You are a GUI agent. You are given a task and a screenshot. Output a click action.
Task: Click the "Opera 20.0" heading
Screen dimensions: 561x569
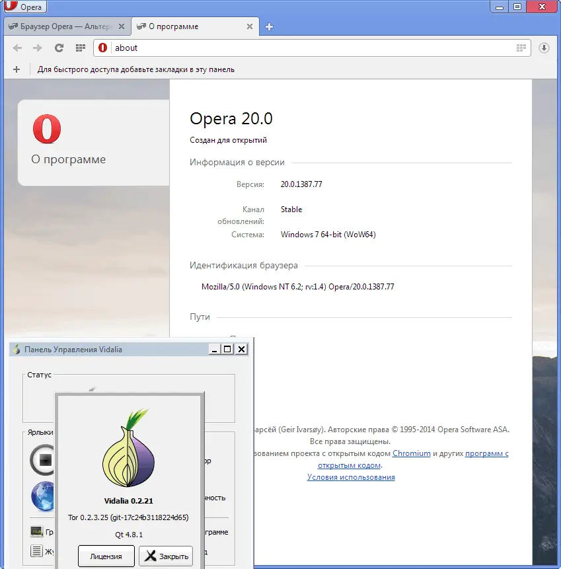[x=231, y=119]
